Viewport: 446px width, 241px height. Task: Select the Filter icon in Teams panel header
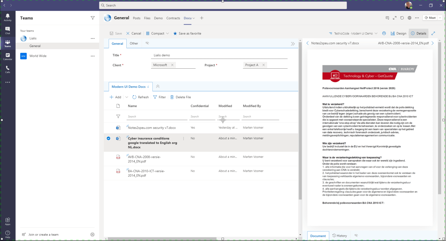coord(92,18)
